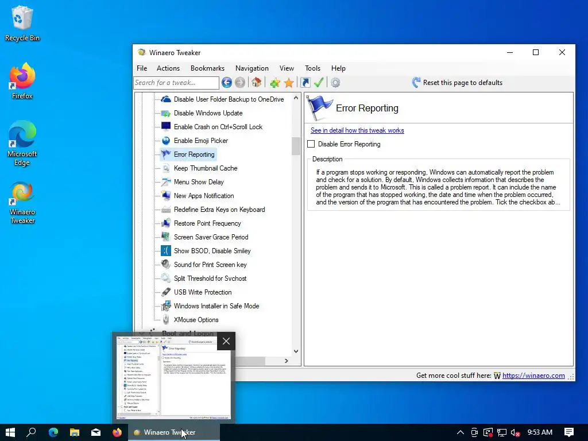Open Microsoft Edge desktop shortcut

click(22, 144)
